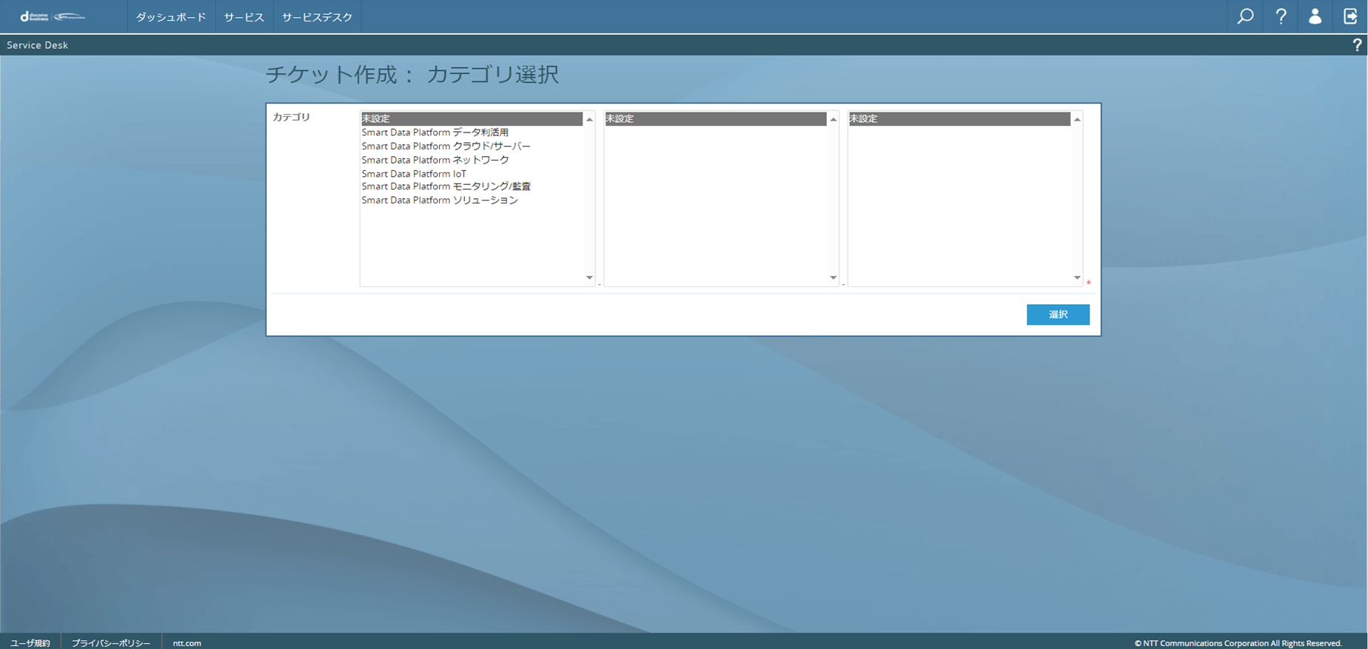1368x649 pixels.
Task: Select Smart Data Platform ソリューション
Action: point(472,201)
